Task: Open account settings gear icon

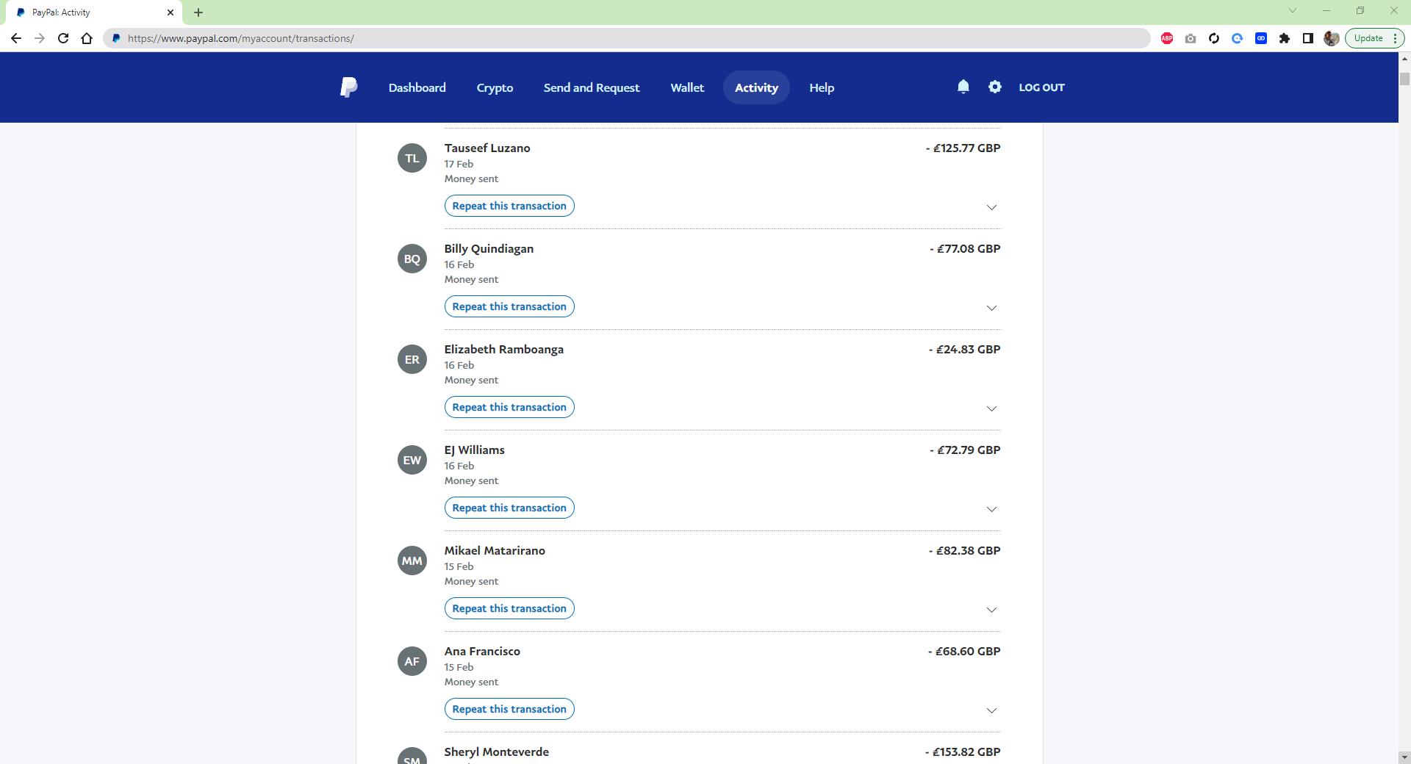Action: tap(994, 87)
